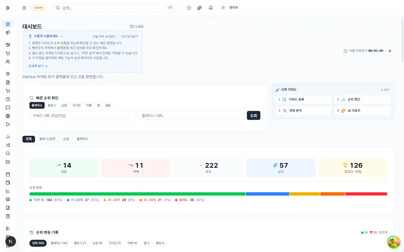
Task: Click the AI sparkles icon in top bar
Action: pos(199,8)
